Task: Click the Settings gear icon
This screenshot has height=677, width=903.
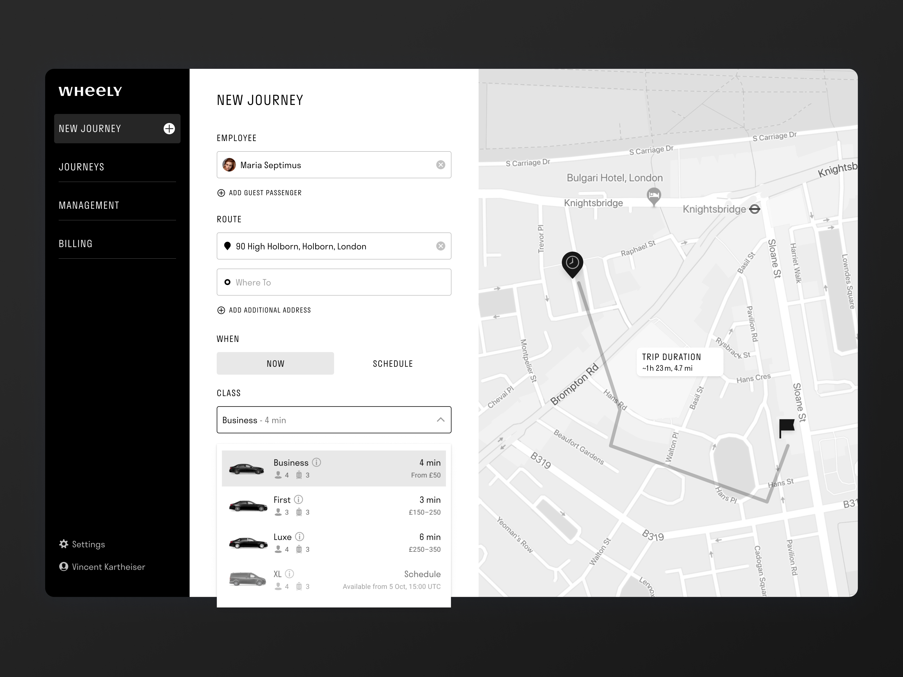Action: (63, 544)
